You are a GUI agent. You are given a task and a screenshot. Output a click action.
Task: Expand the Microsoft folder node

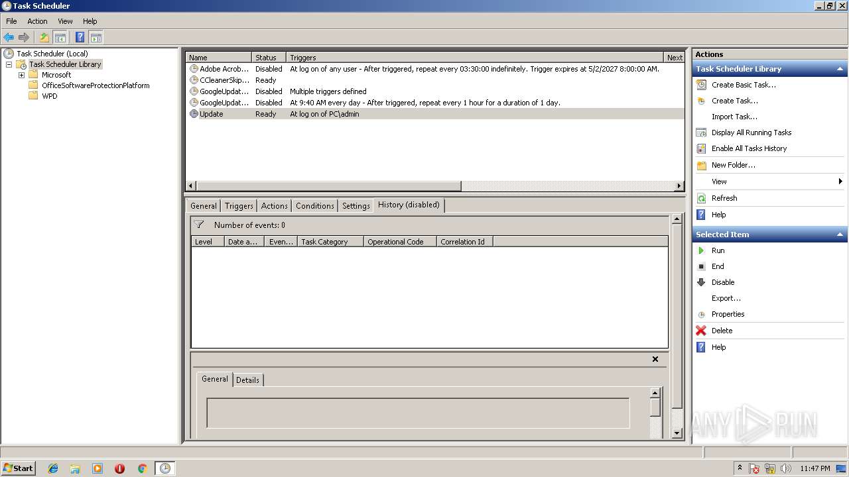(21, 75)
